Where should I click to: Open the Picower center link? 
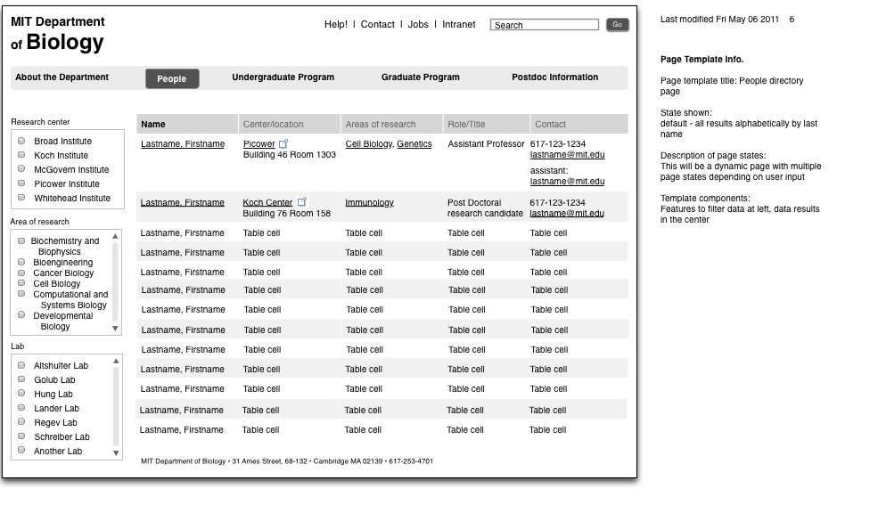(x=259, y=143)
